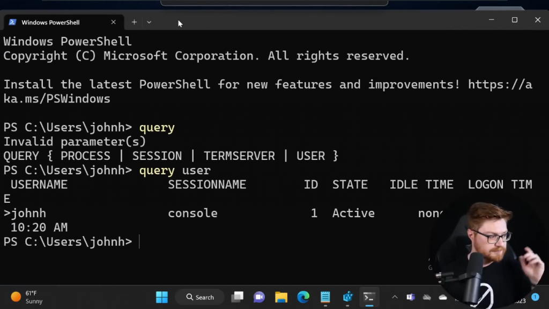Click the 'console' session name value
The image size is (549, 309).
tap(192, 214)
